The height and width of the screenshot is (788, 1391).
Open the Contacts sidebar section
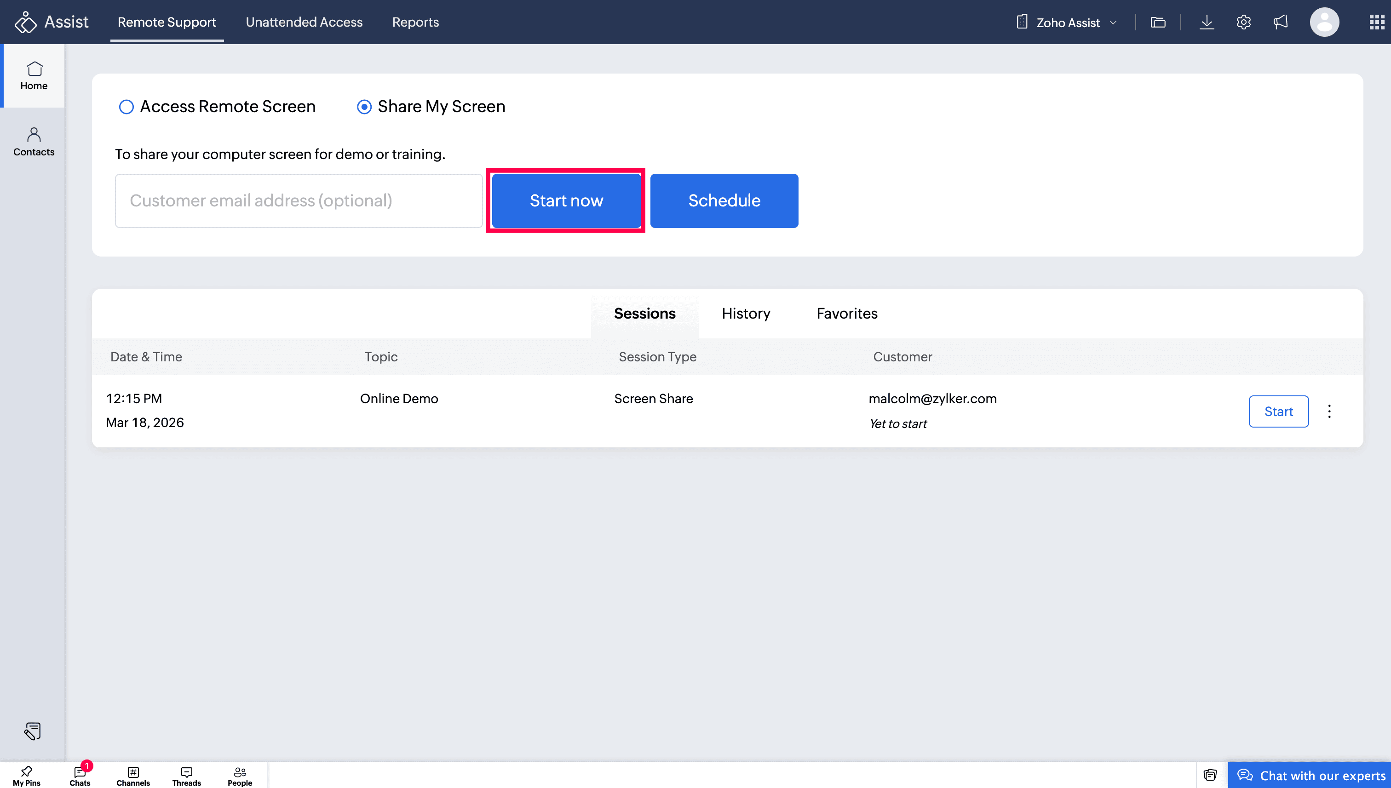[x=34, y=141]
